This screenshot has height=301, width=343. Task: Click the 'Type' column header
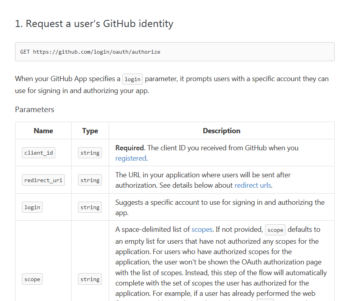90,131
